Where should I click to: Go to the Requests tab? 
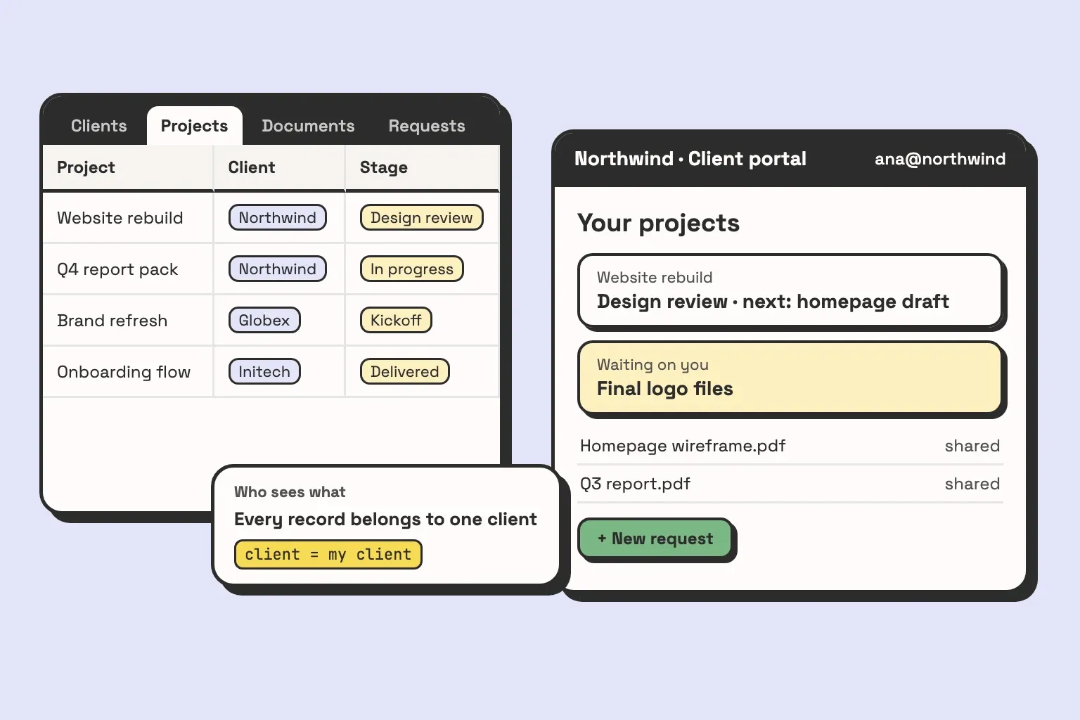427,126
